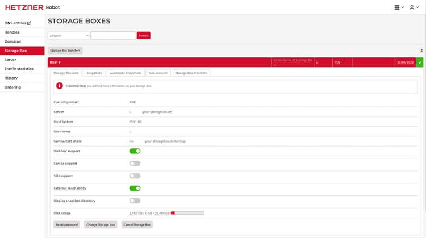
Task: Toggle External reachability off
Action: (x=135, y=188)
